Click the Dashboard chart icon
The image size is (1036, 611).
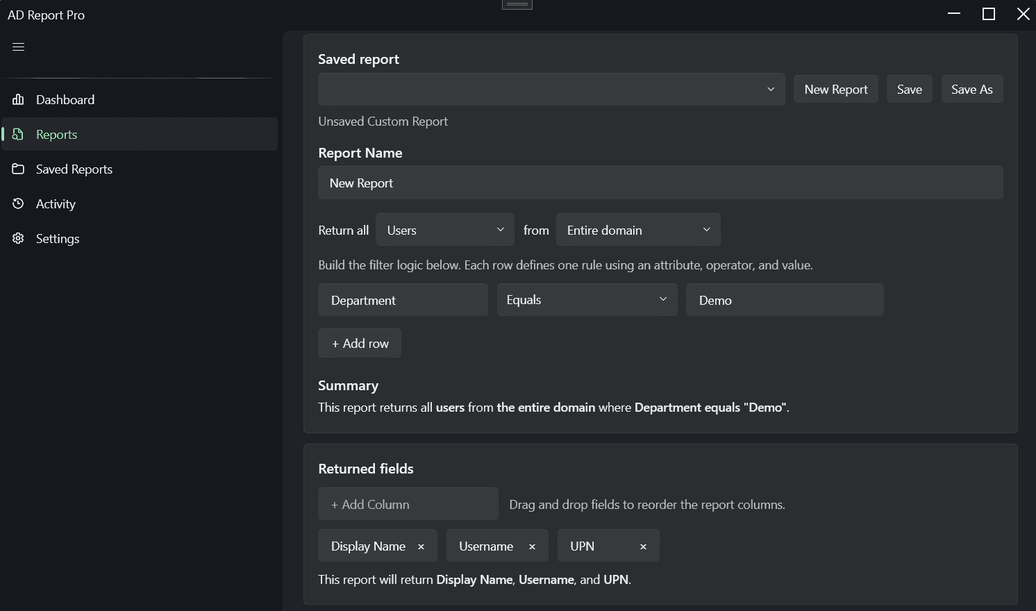click(18, 99)
